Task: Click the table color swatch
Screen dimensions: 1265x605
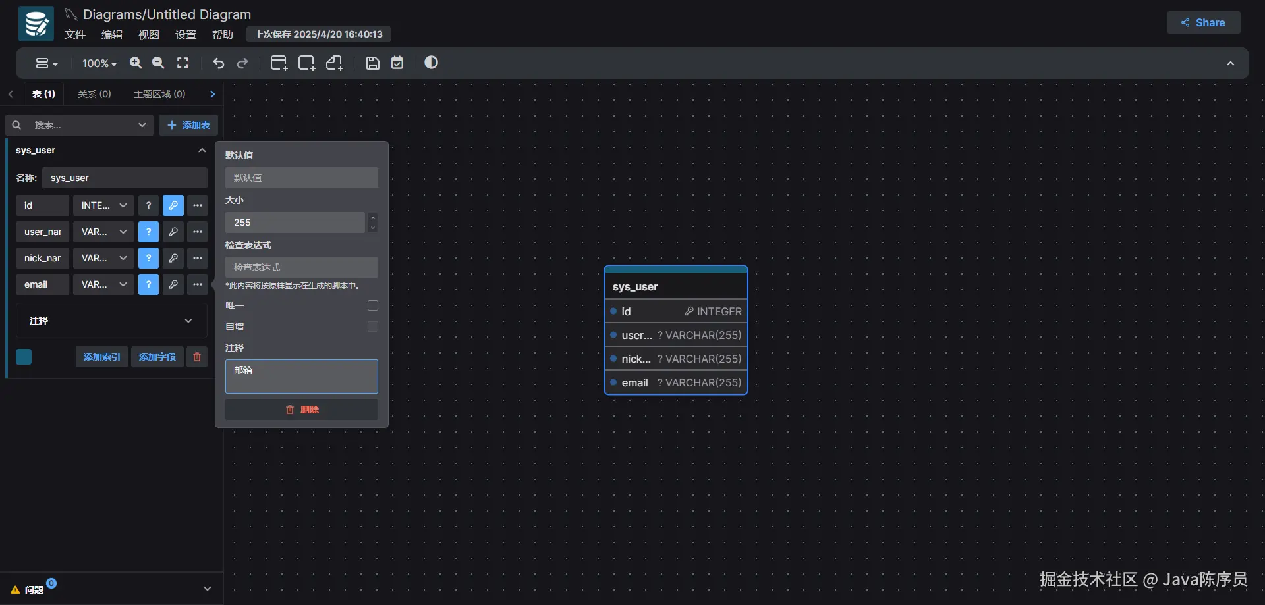Action: pyautogui.click(x=24, y=357)
